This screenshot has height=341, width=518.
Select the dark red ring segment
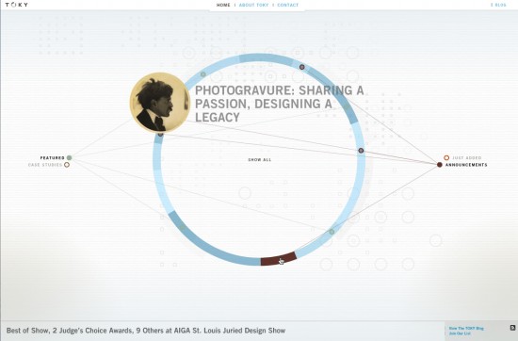pos(278,259)
